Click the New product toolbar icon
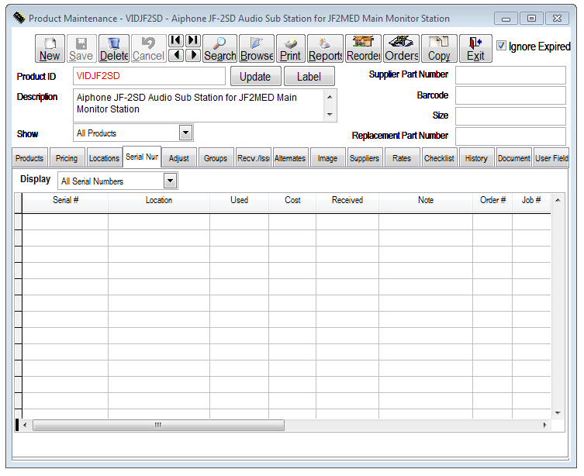 (x=50, y=48)
